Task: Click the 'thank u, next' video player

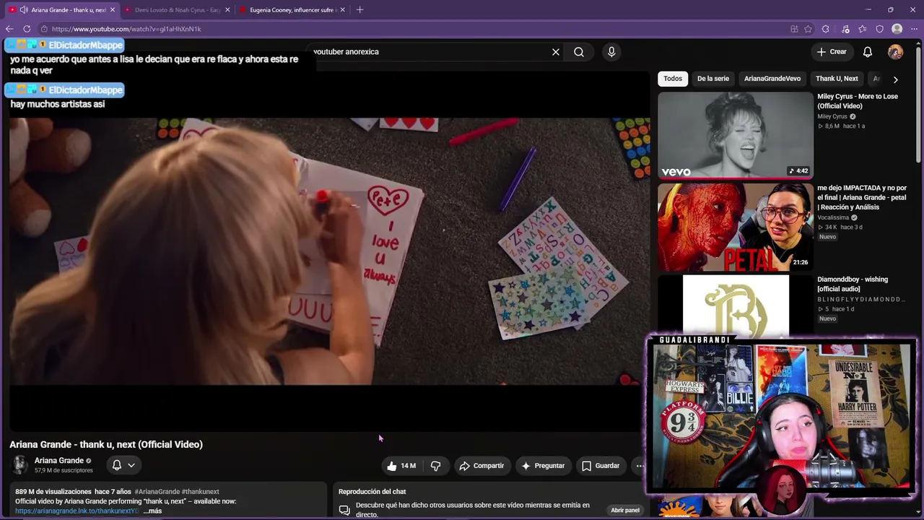Action: (x=330, y=251)
